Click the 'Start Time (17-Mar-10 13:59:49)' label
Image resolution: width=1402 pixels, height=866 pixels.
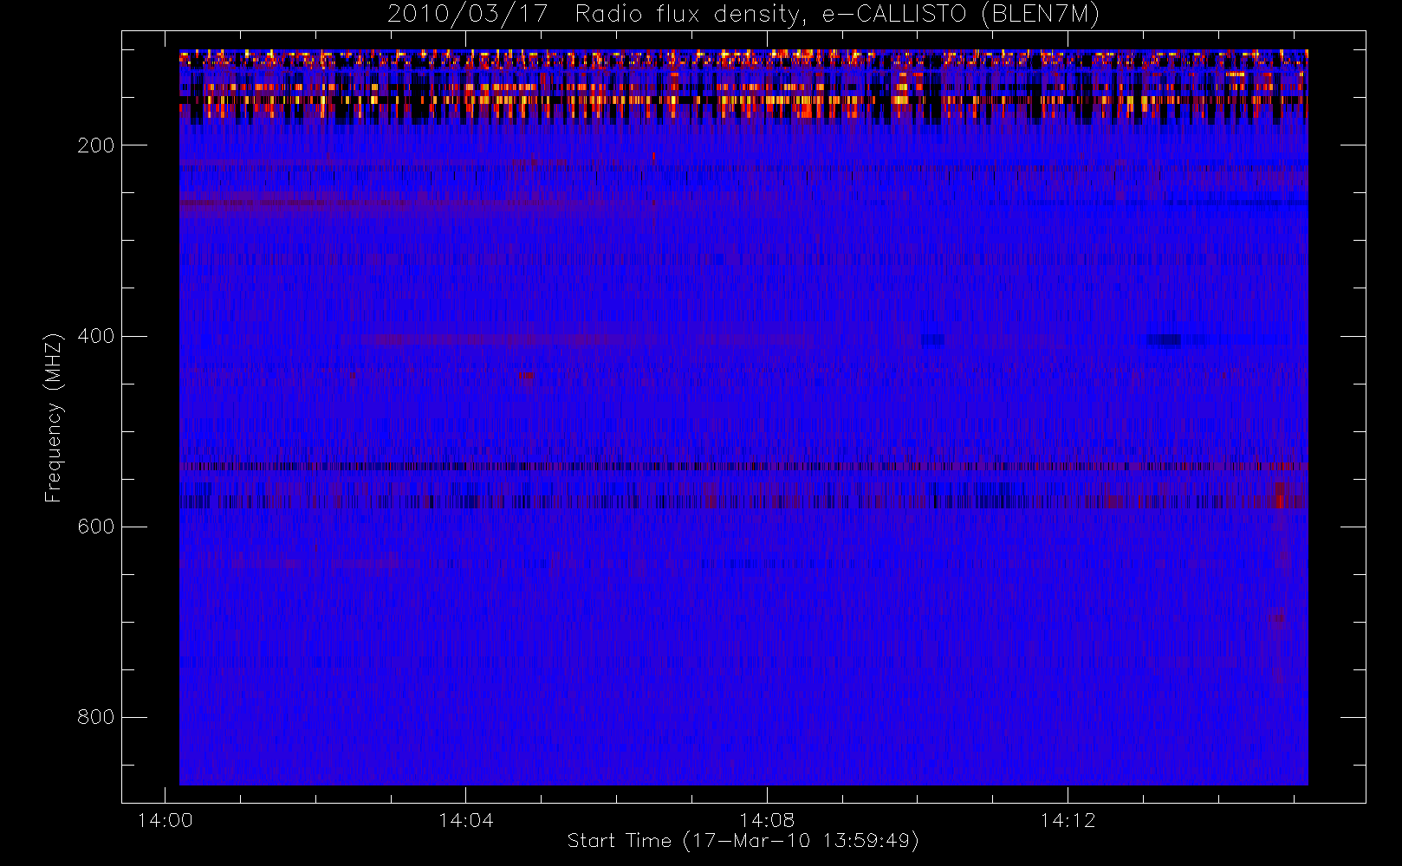coord(743,841)
